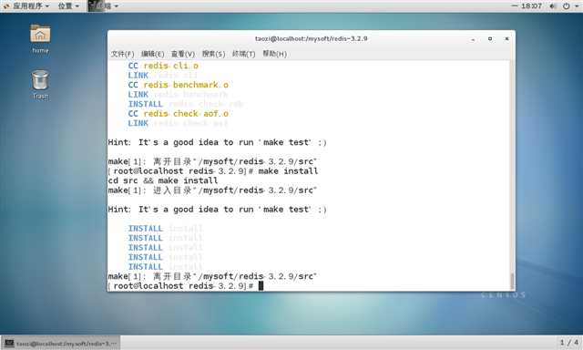Screen dimensions: 583x350
Task: Click the cursor at the last shell prompt
Action: coord(261,285)
